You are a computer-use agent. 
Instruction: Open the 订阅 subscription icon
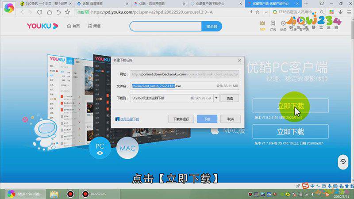(273, 26)
